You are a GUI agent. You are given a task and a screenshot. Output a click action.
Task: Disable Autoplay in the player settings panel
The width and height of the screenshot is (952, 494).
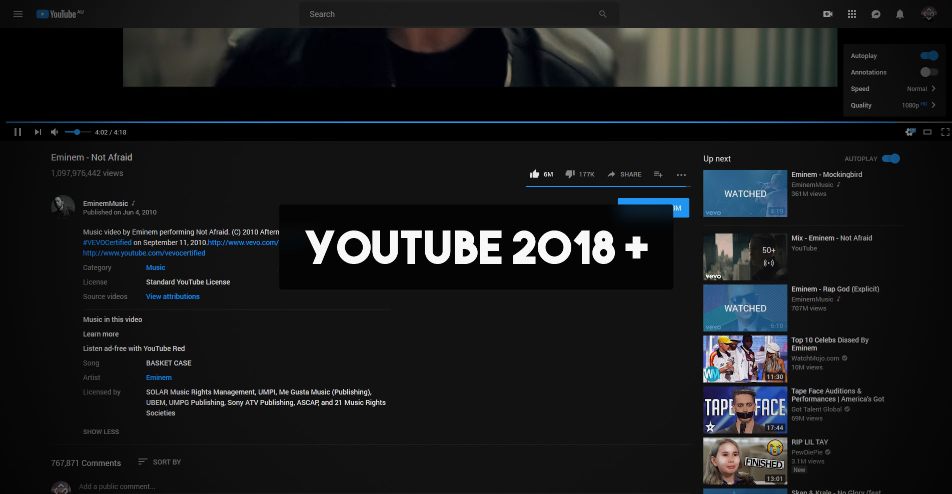[x=928, y=55]
